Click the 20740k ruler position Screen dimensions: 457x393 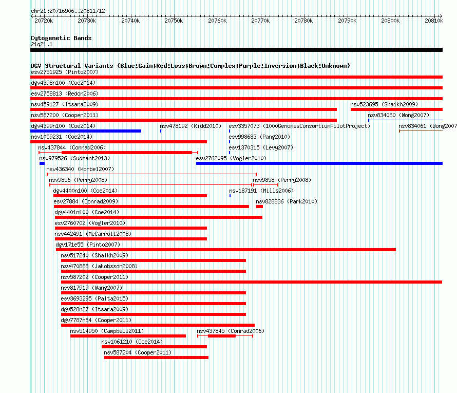coord(130,21)
